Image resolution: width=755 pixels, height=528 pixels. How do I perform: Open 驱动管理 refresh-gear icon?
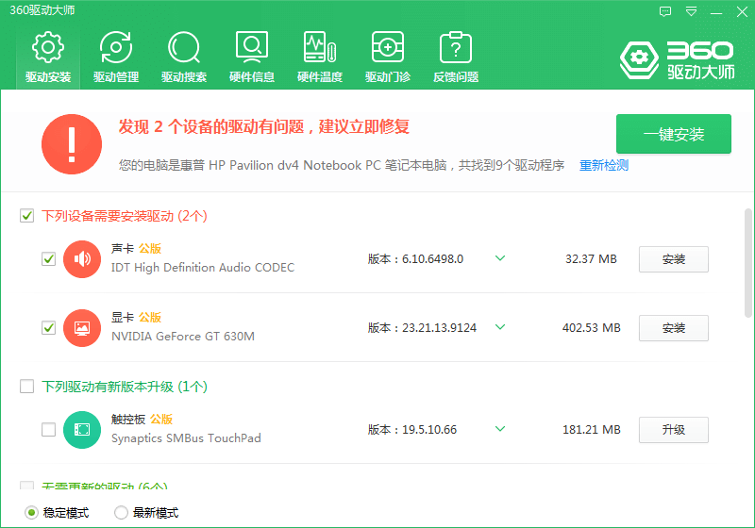(x=116, y=46)
